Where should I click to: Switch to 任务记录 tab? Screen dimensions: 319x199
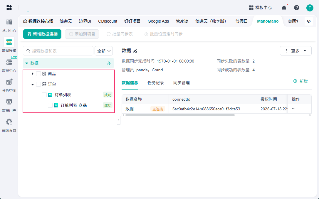[x=156, y=83]
